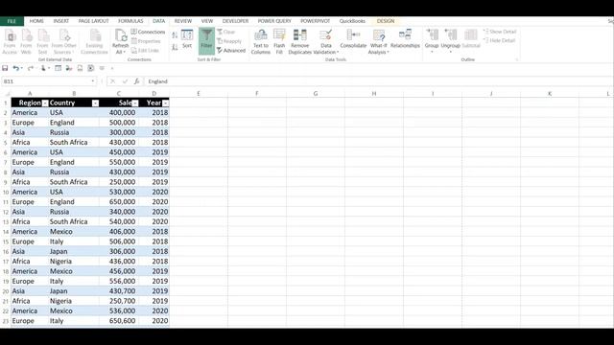Click the Subtotal icon
Screen dimensions: 614x345
(471, 39)
